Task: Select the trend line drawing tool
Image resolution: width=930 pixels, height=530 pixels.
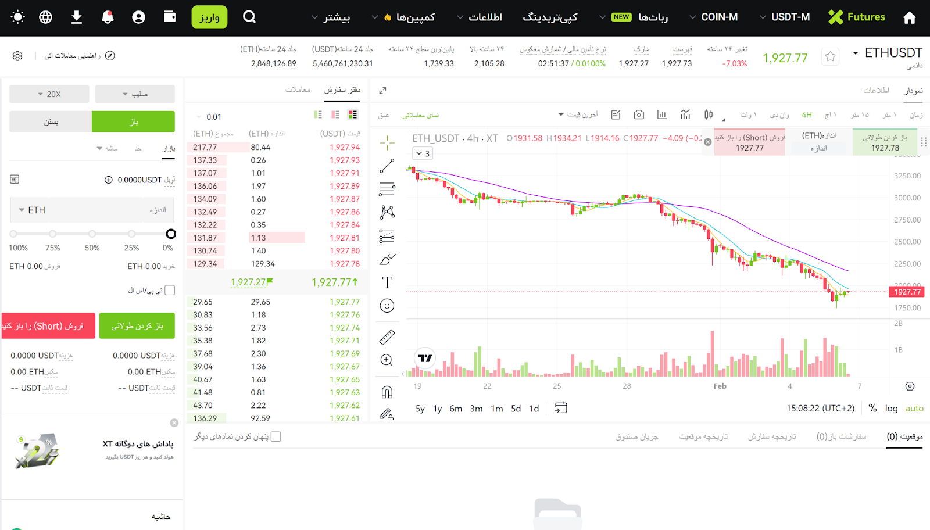Action: point(387,166)
